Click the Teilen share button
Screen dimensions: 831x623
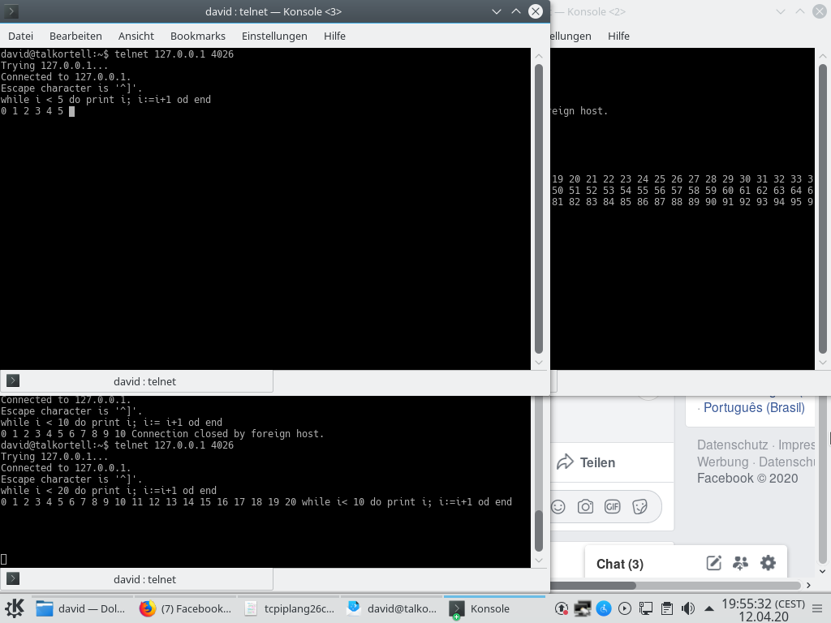click(586, 462)
